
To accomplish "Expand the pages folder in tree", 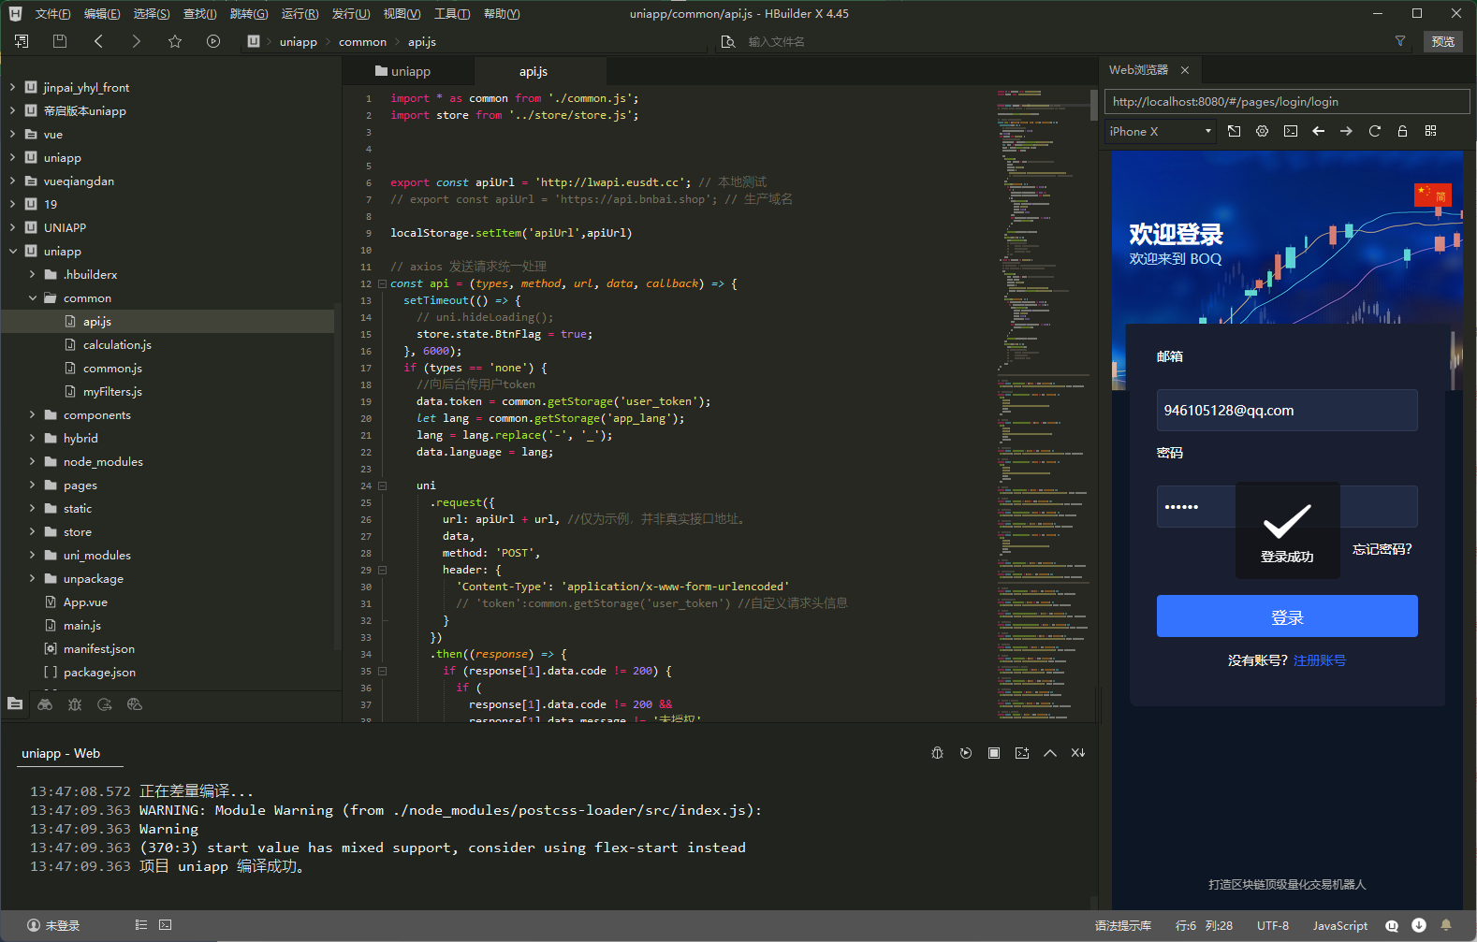I will pyautogui.click(x=32, y=485).
